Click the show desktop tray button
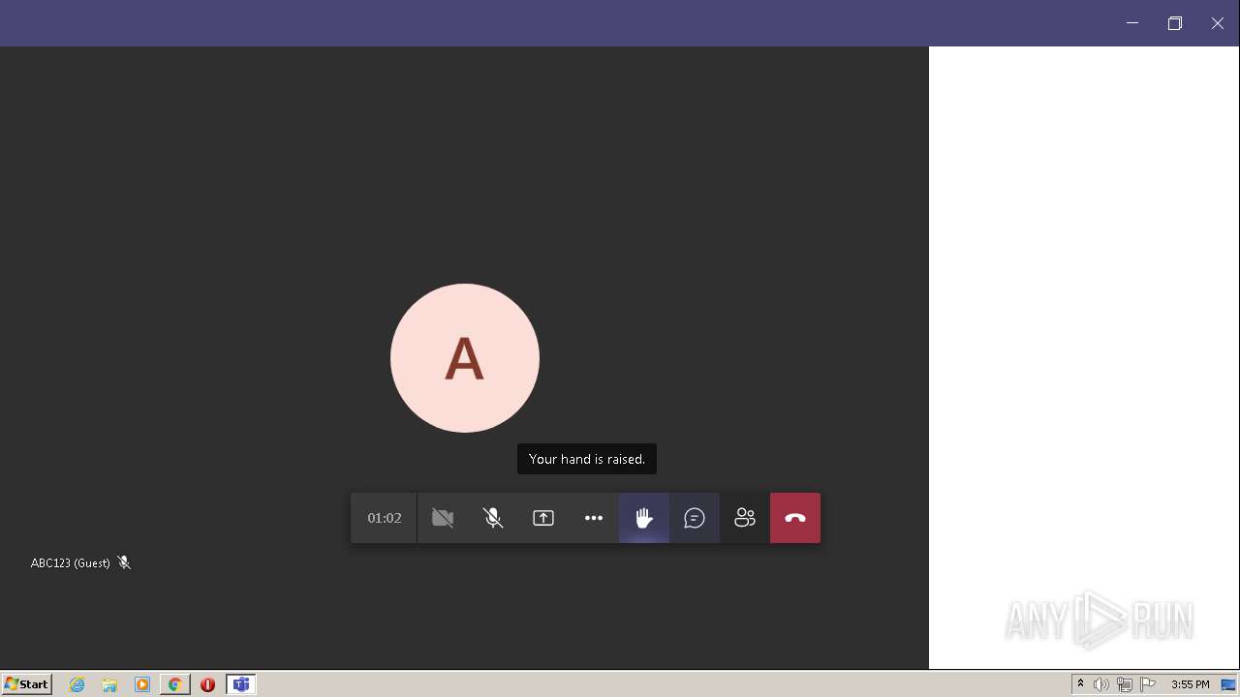This screenshot has height=697, width=1240. coord(1228,684)
